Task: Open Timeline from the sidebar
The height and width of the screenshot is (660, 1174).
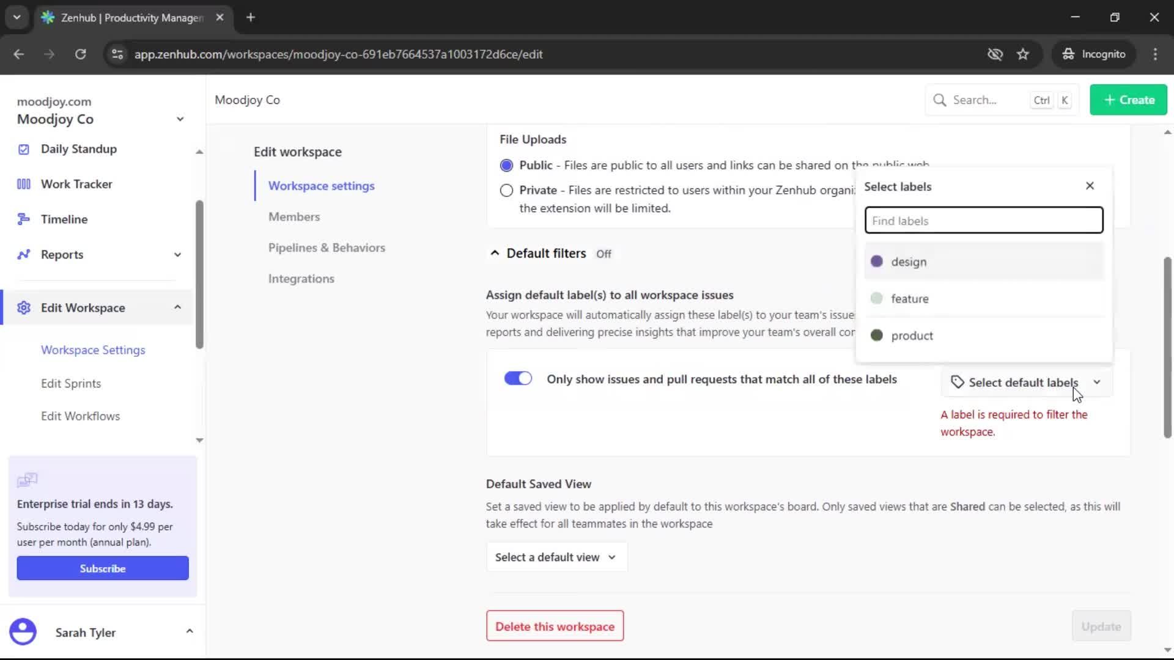Action: coord(65,219)
